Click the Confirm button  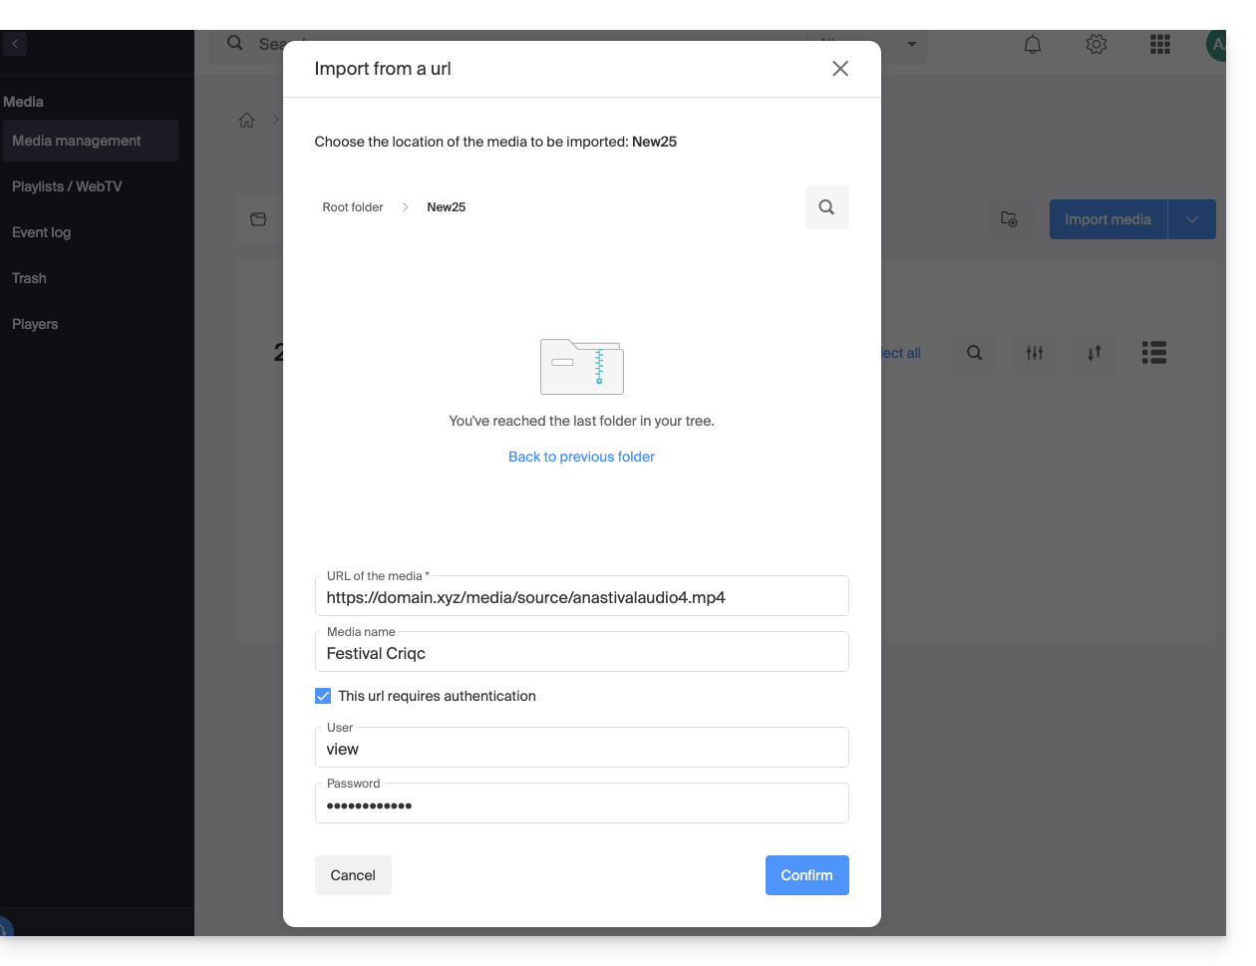pos(806,875)
